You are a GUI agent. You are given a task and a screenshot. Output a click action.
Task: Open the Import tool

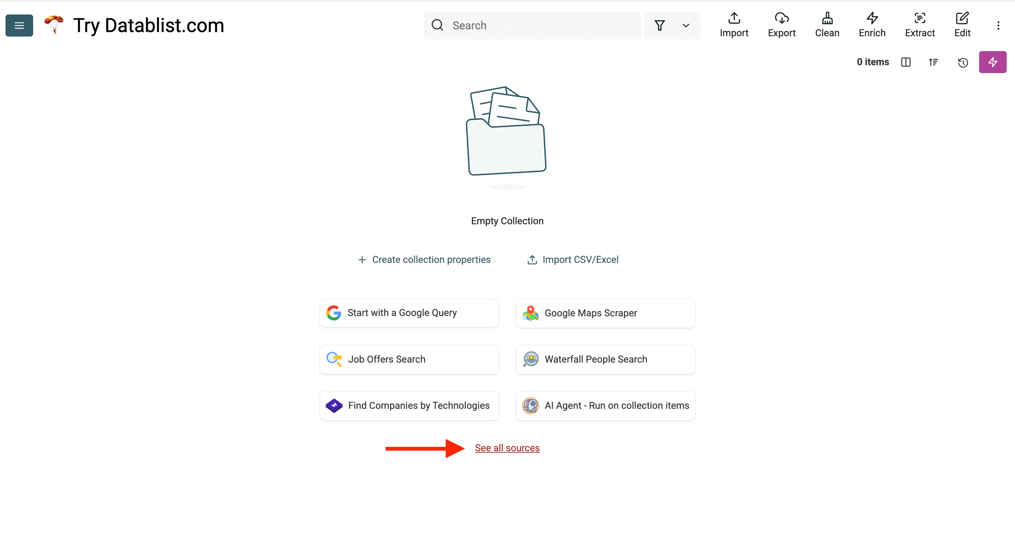[x=734, y=25]
